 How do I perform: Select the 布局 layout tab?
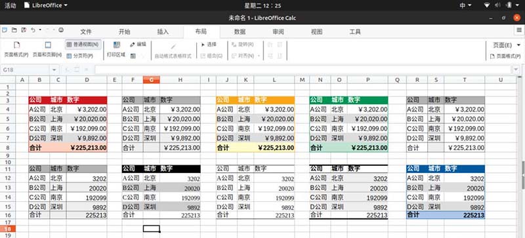pos(201,32)
